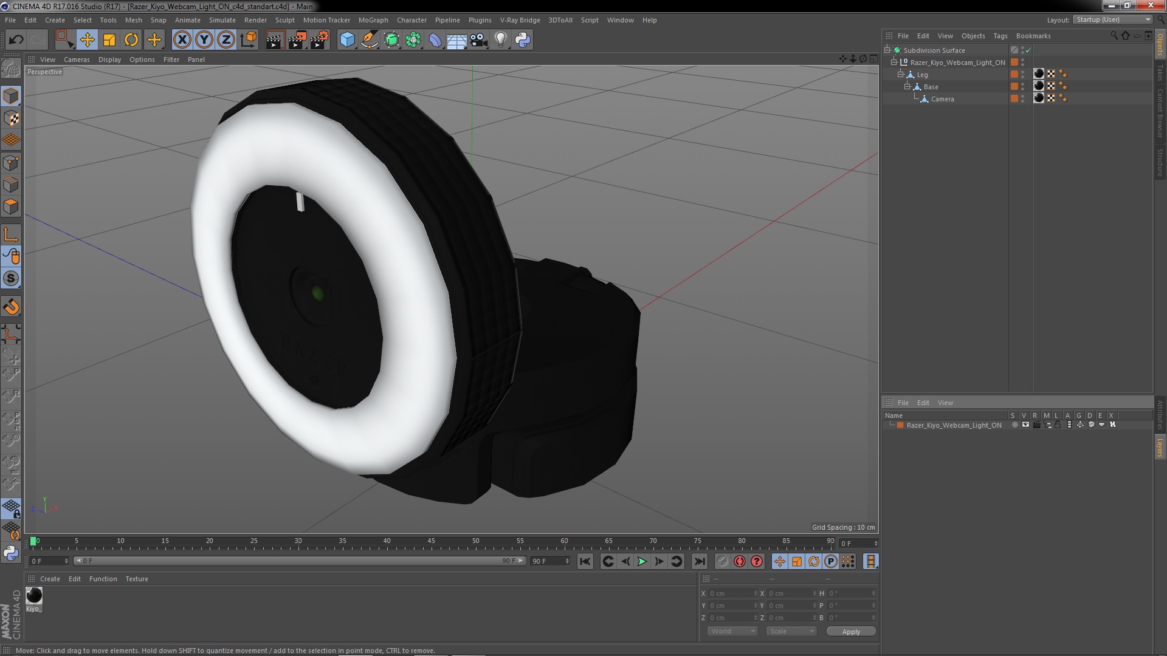
Task: Open the Light object icon
Action: [500, 40]
